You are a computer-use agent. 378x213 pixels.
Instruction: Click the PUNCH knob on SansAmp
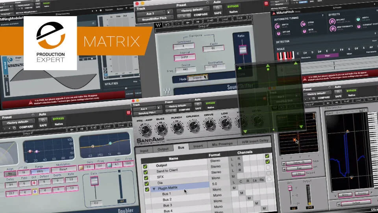(177, 127)
